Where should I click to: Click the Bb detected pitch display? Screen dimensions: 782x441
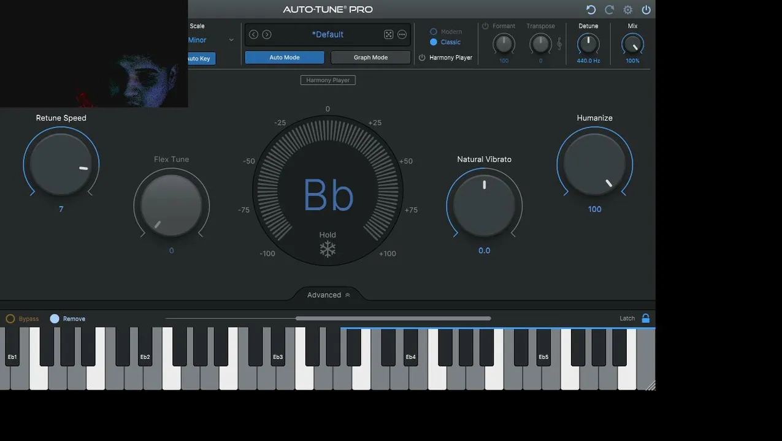(x=328, y=195)
